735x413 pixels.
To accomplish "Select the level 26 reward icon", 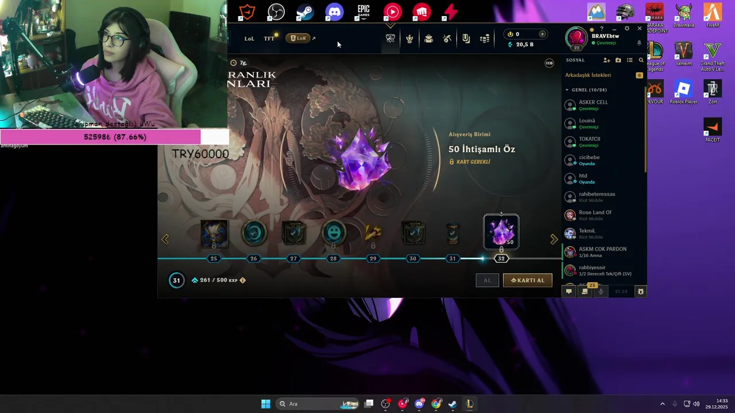I will (x=254, y=233).
